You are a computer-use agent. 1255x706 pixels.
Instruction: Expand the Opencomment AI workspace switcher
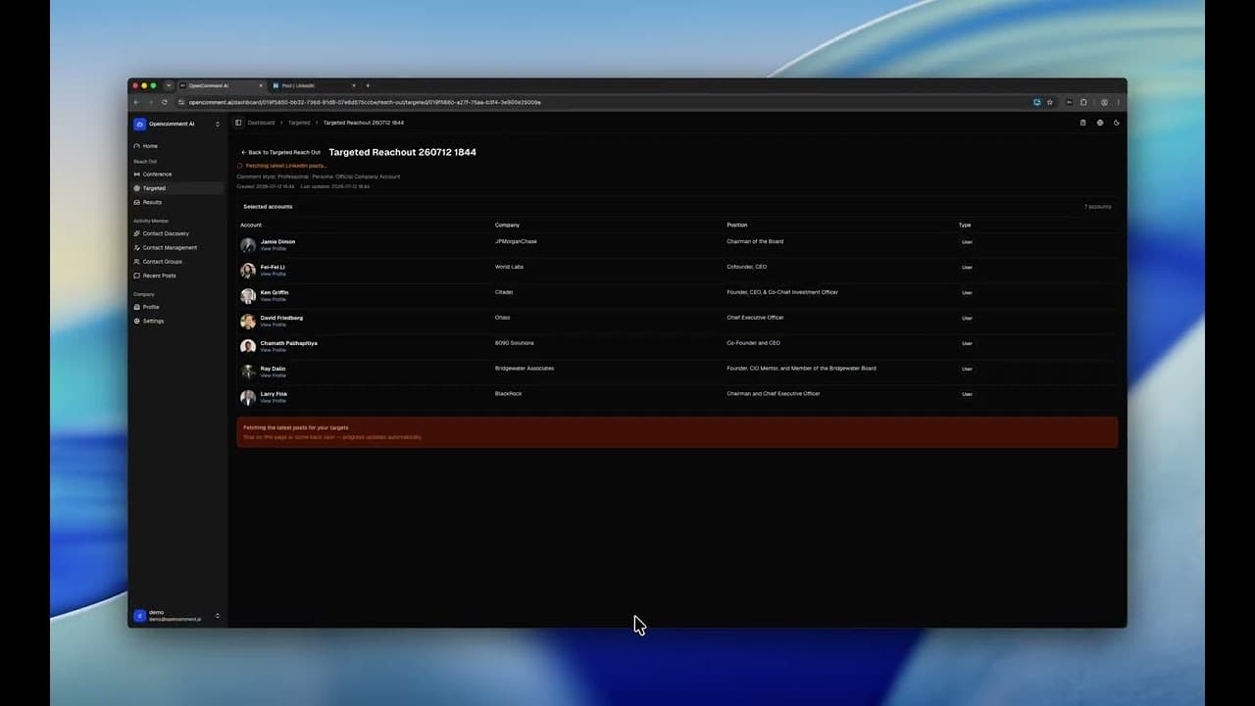218,125
